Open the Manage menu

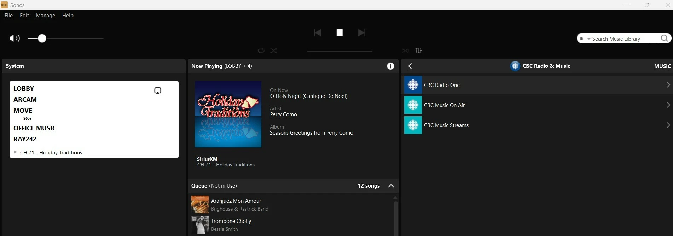(46, 16)
